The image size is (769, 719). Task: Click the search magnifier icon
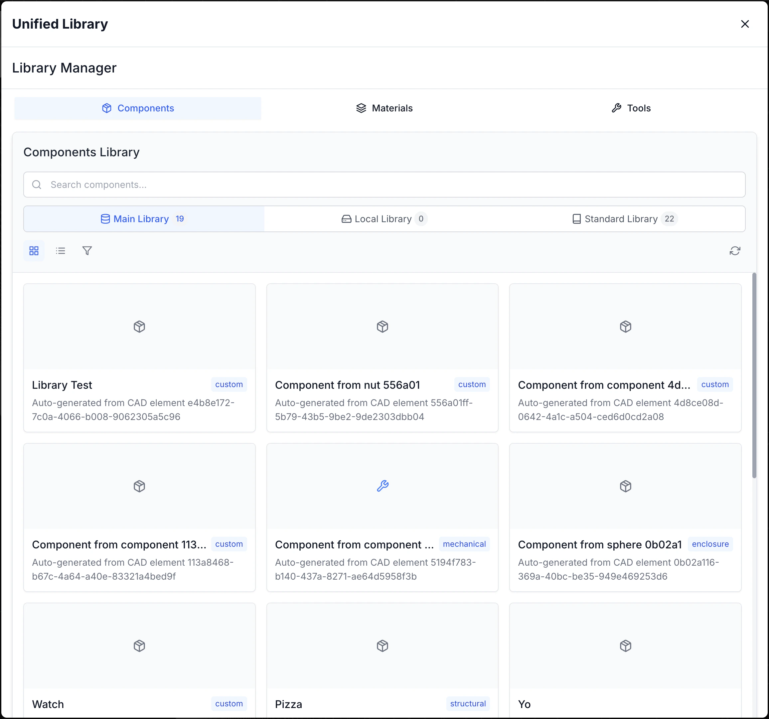coord(37,185)
